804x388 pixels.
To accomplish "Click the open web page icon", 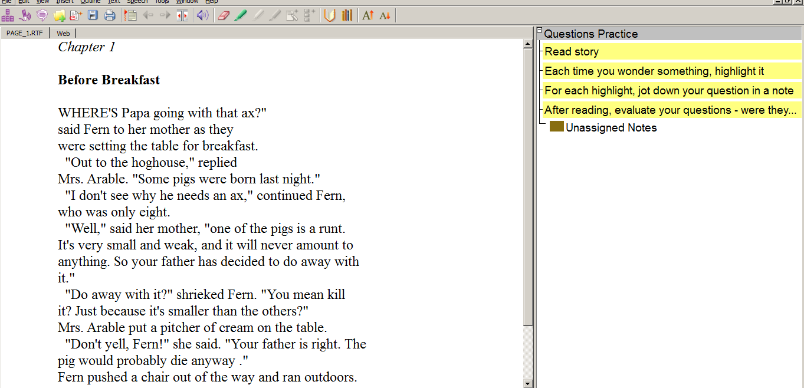I will 76,15.
